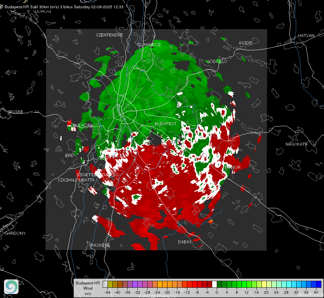
Task: Click the -12 legend value
Action: (187, 292)
